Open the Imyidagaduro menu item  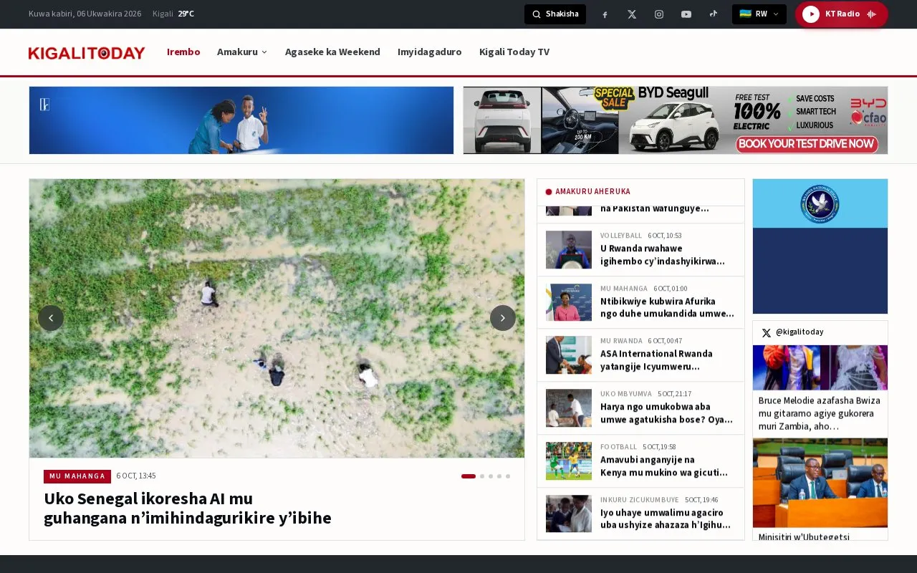coord(430,52)
